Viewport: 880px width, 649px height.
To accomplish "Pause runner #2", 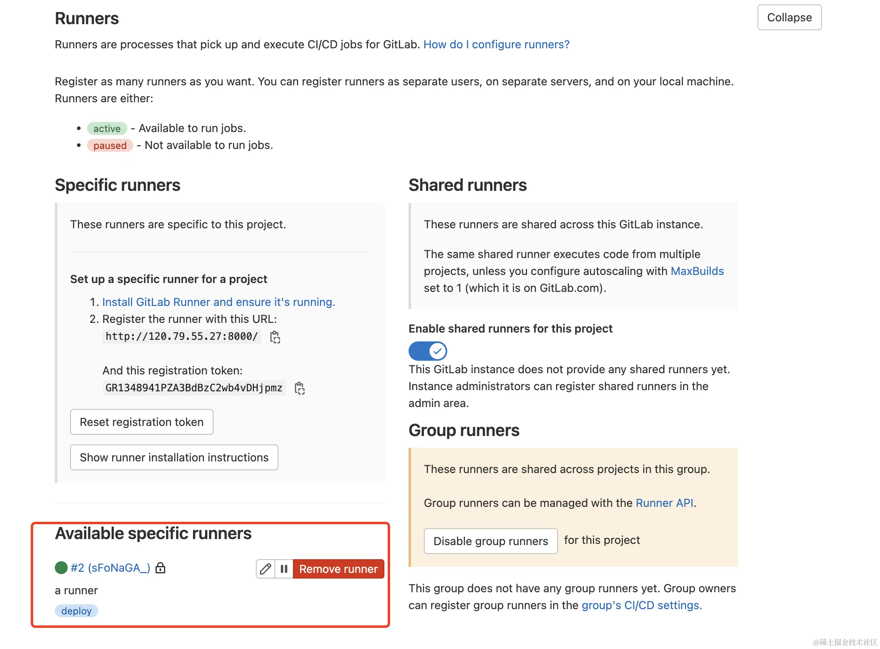I will (x=284, y=569).
